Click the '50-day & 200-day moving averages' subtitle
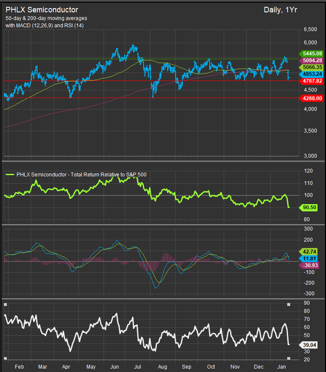 pos(46,18)
